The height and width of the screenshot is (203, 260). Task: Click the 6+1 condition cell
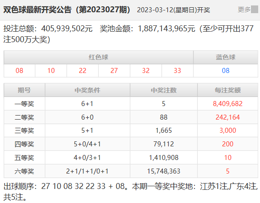click(x=87, y=104)
